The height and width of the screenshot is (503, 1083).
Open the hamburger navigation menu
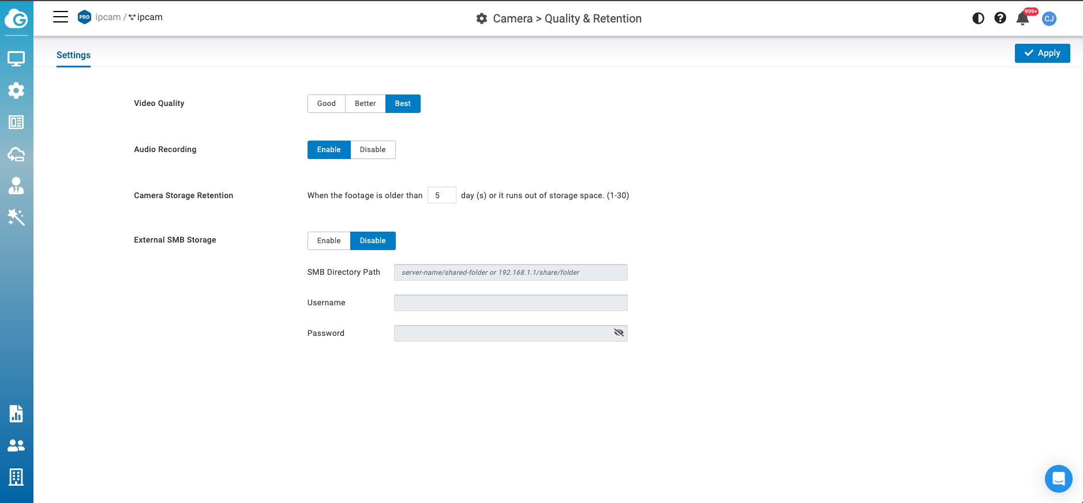61,17
